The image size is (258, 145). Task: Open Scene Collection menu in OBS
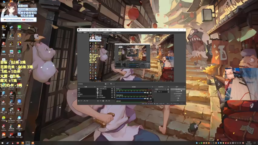[x=106, y=33]
